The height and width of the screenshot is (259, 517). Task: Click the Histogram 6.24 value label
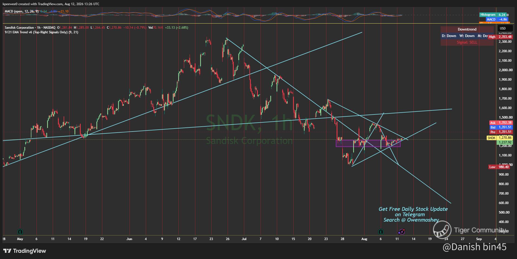(493, 15)
